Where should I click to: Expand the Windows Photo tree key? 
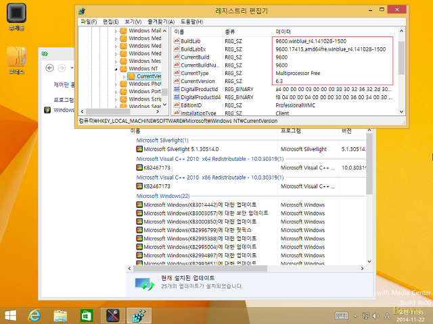116,84
